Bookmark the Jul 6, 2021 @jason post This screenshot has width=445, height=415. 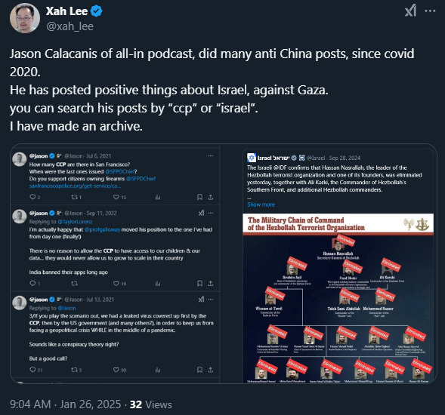tap(199, 197)
